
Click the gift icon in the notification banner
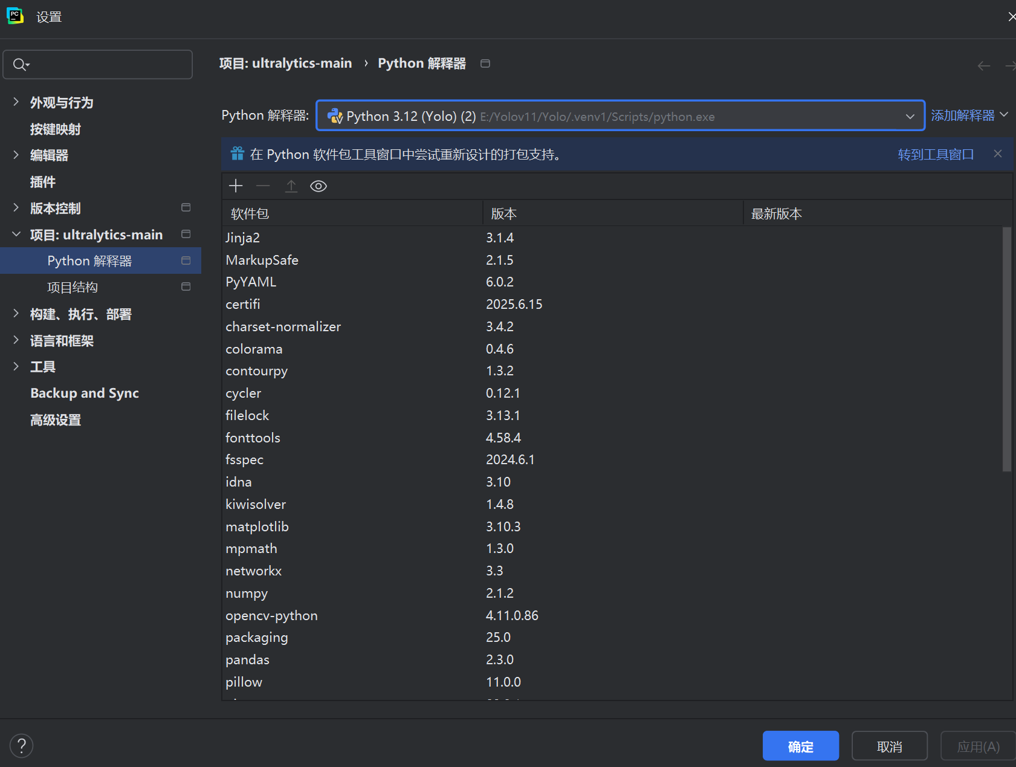pos(238,154)
